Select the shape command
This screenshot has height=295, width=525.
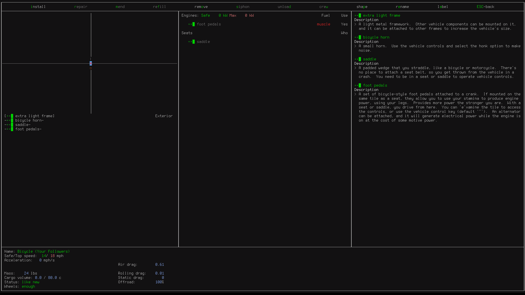pyautogui.click(x=362, y=7)
